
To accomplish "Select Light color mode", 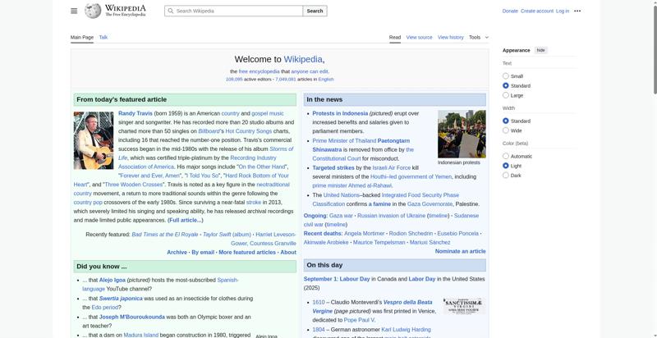I will click(506, 166).
